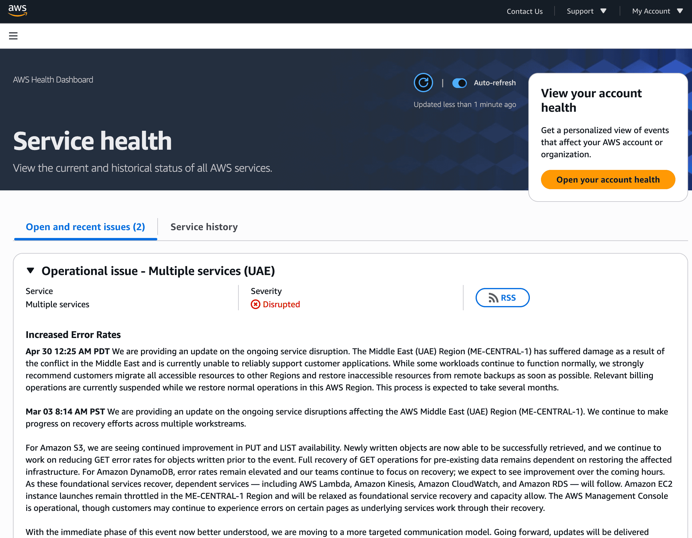Click the Severity label
The height and width of the screenshot is (538, 692).
pos(266,291)
